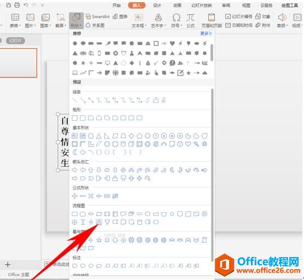304x280 pixels.
Task: Click 日期和时间 (Date and time)
Action: tap(239, 25)
